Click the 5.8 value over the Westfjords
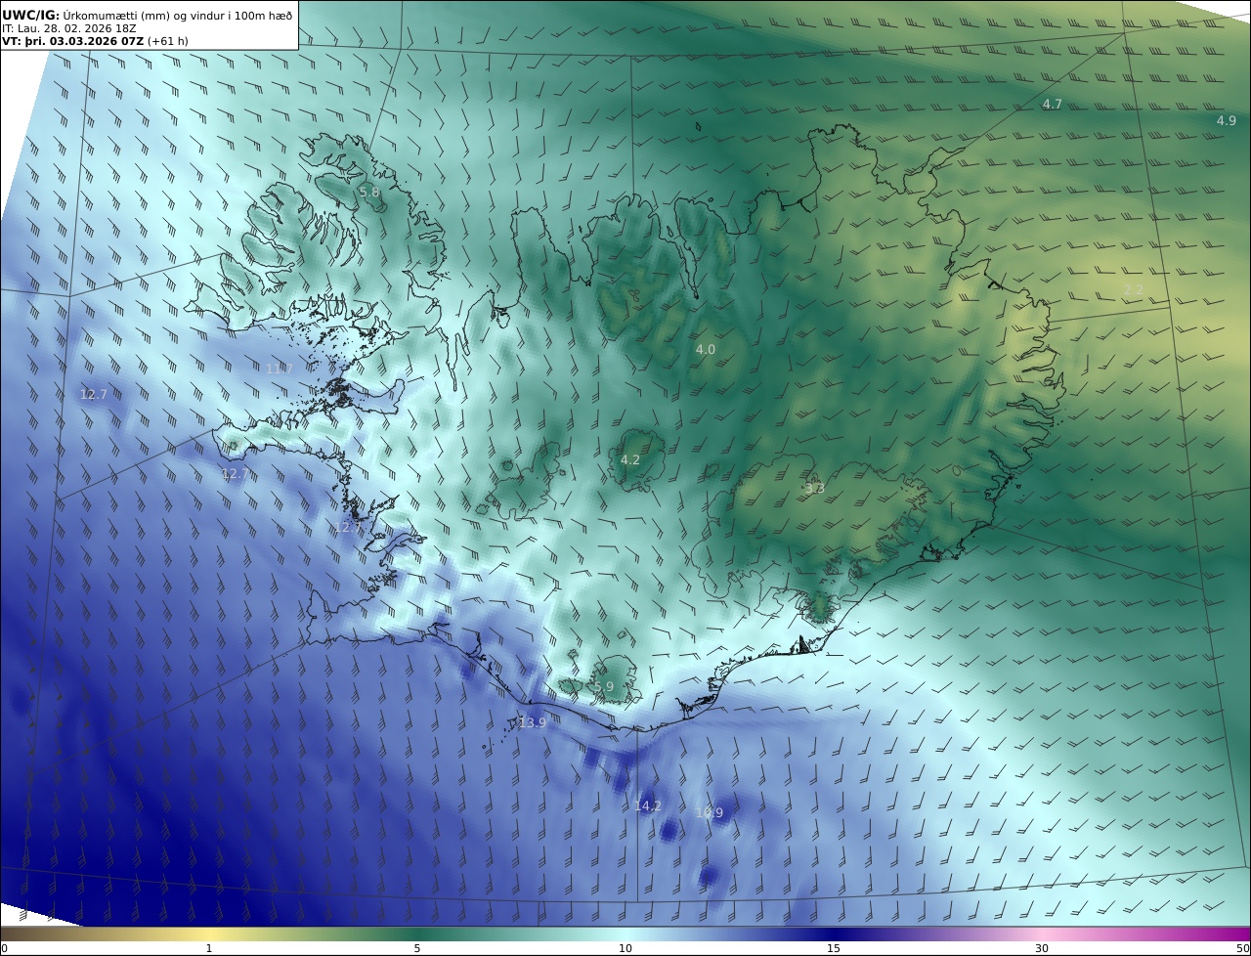Viewport: 1251px width, 956px height. 369,193
